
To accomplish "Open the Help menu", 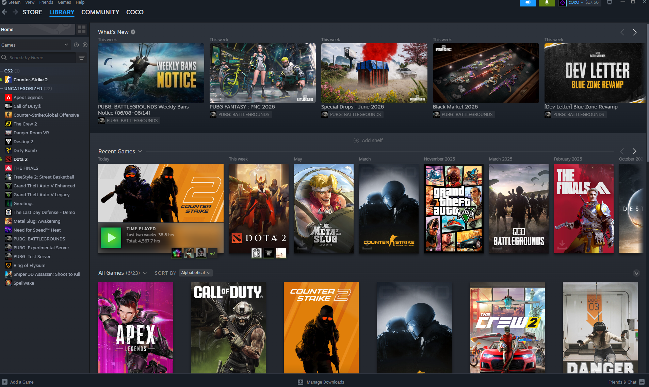I will (x=80, y=2).
